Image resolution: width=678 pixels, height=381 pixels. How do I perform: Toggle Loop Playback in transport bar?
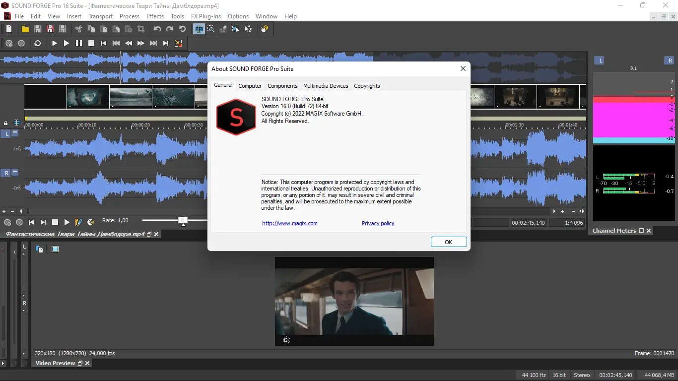(x=37, y=44)
